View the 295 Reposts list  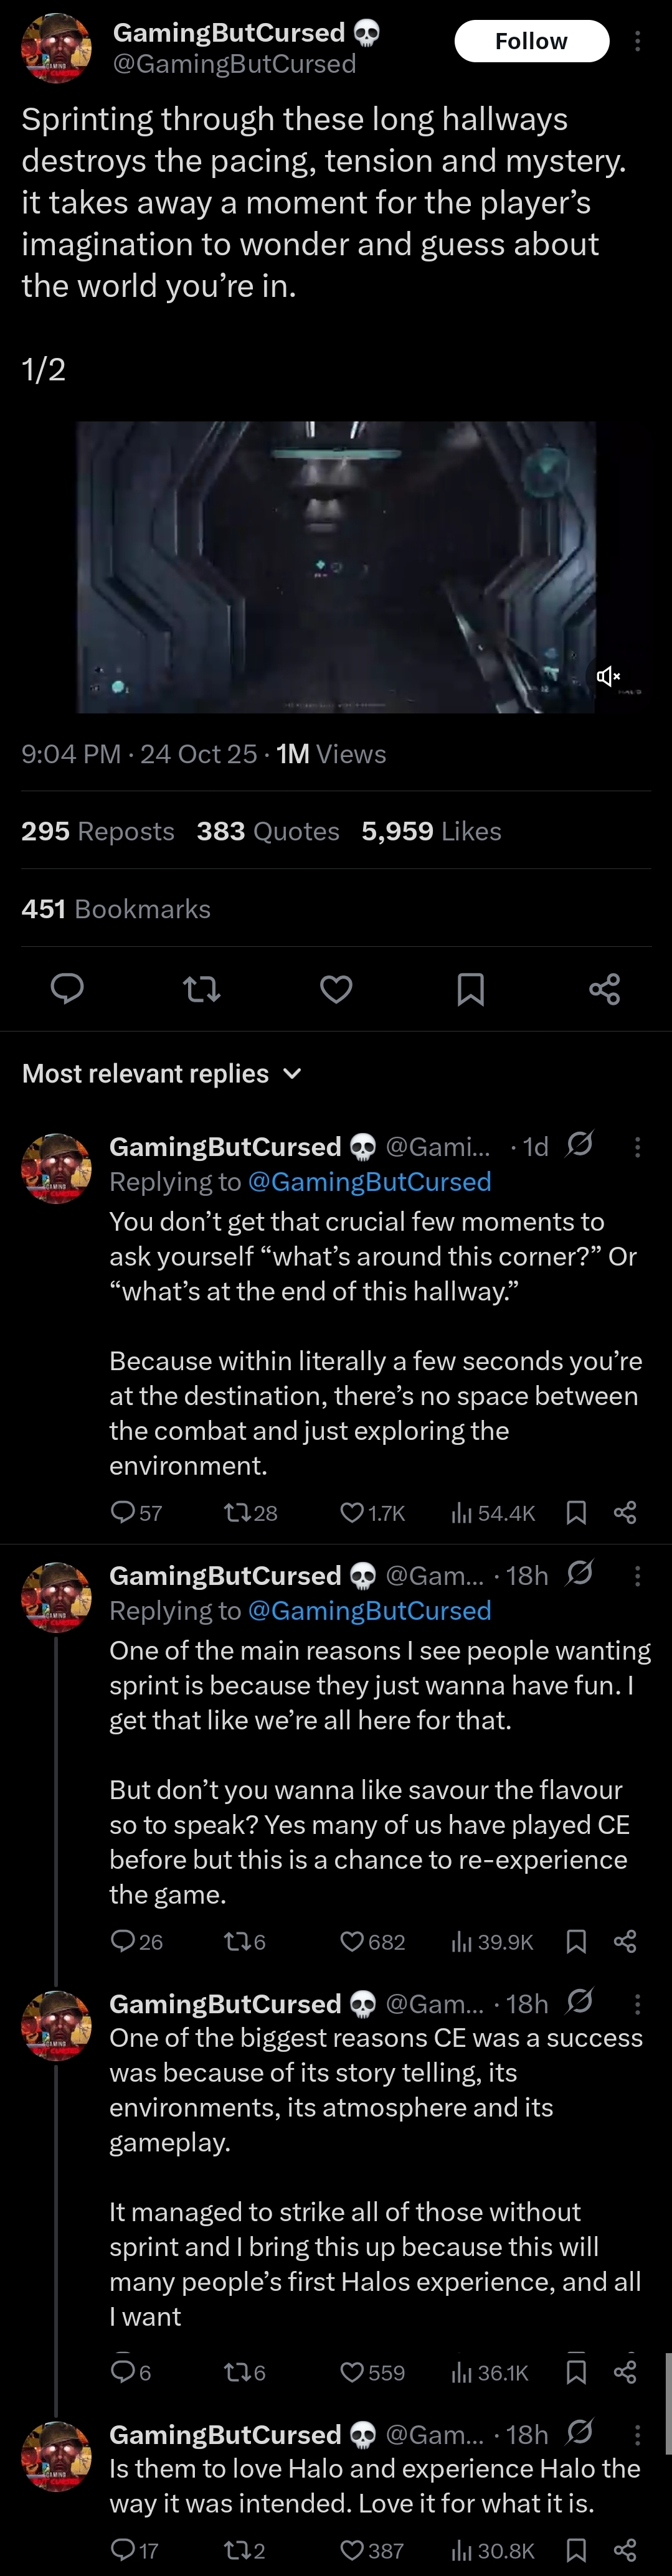[98, 831]
